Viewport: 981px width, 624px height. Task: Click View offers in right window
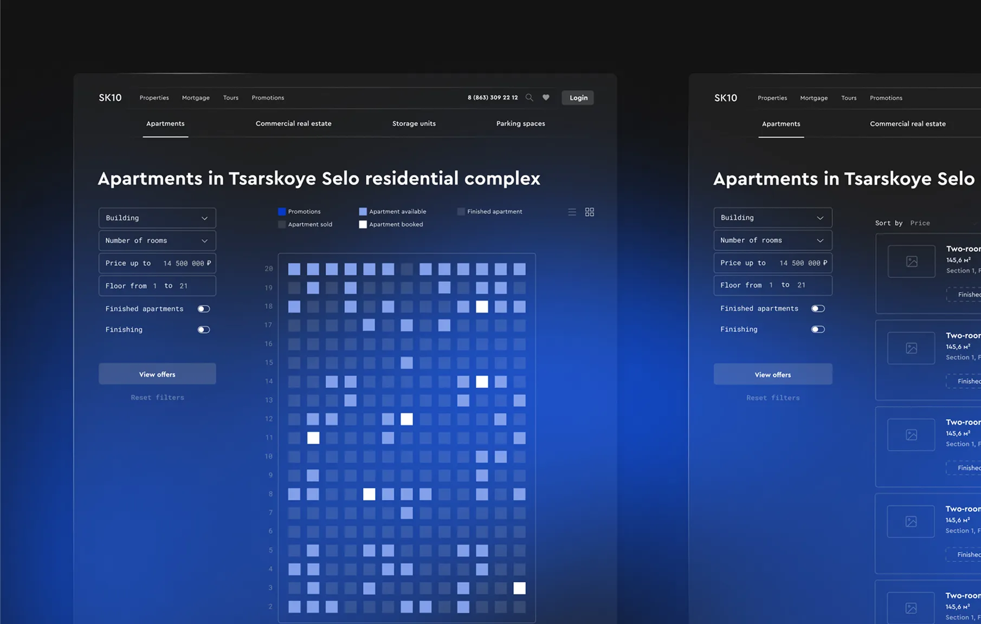pos(773,374)
